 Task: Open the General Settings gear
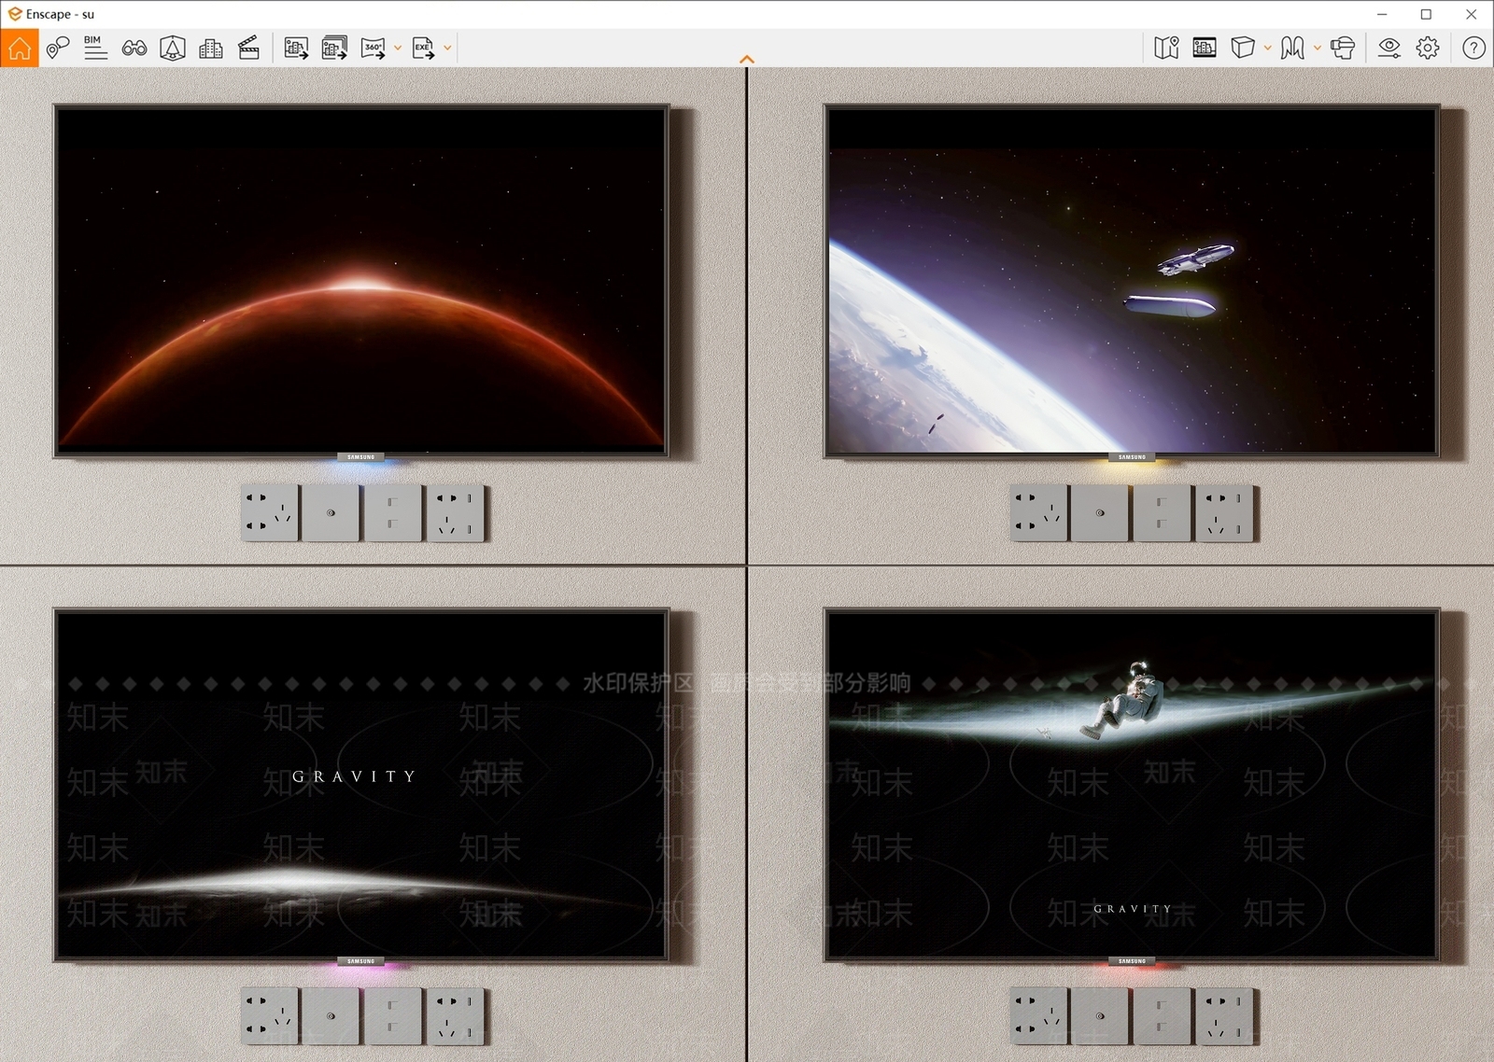tap(1428, 48)
